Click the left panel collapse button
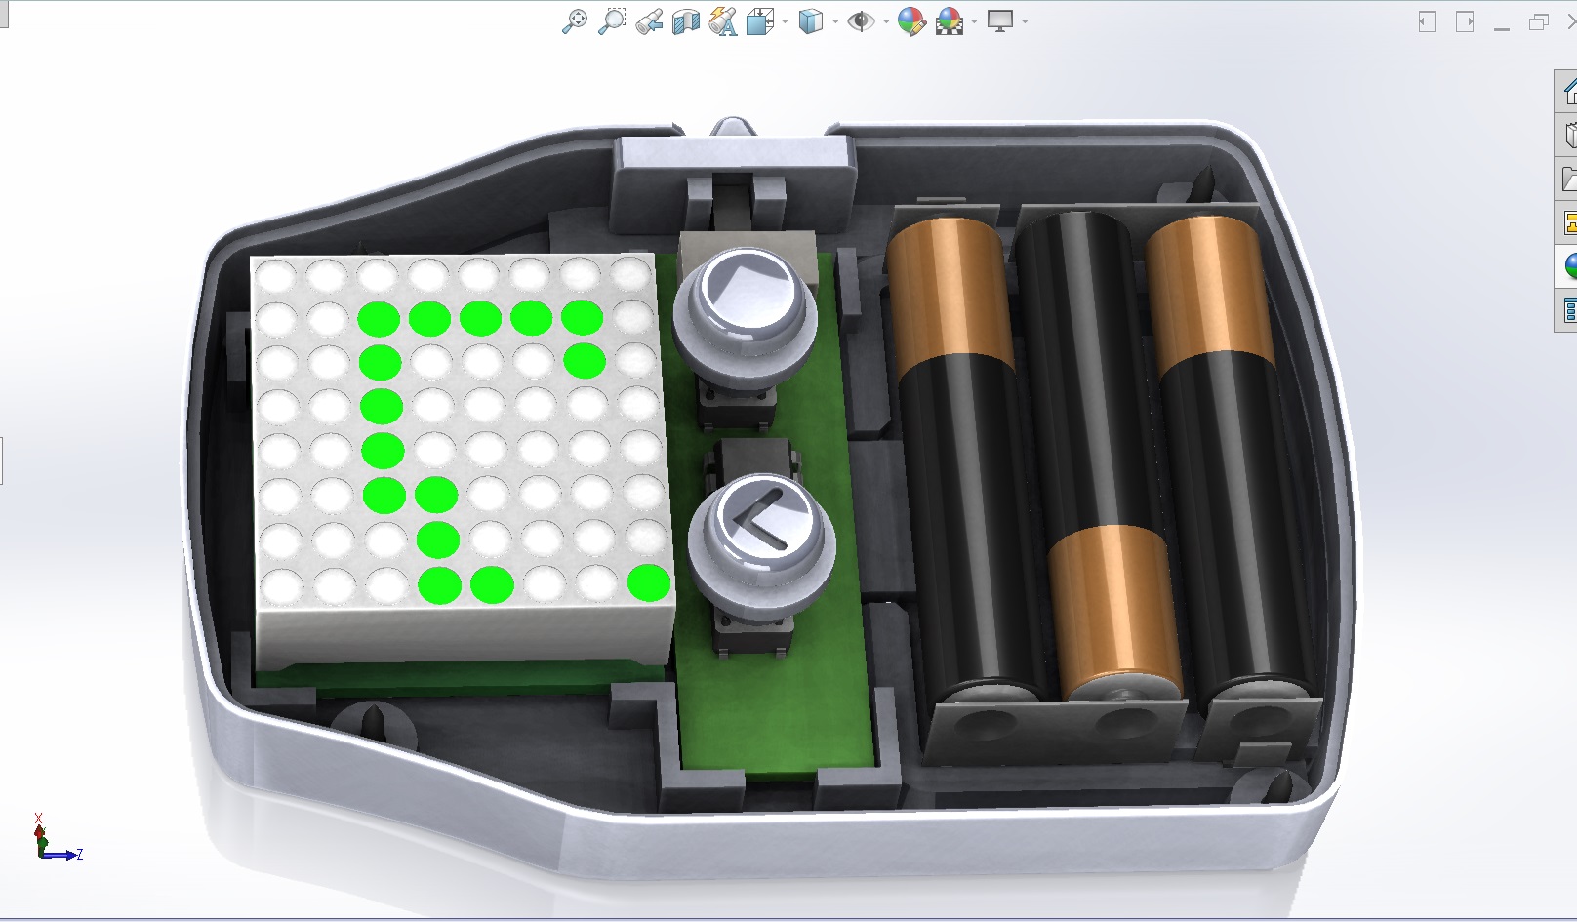1577x922 pixels. point(1428,21)
